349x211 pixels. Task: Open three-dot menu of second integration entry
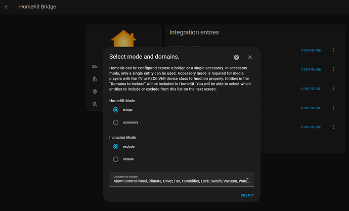[334, 69]
